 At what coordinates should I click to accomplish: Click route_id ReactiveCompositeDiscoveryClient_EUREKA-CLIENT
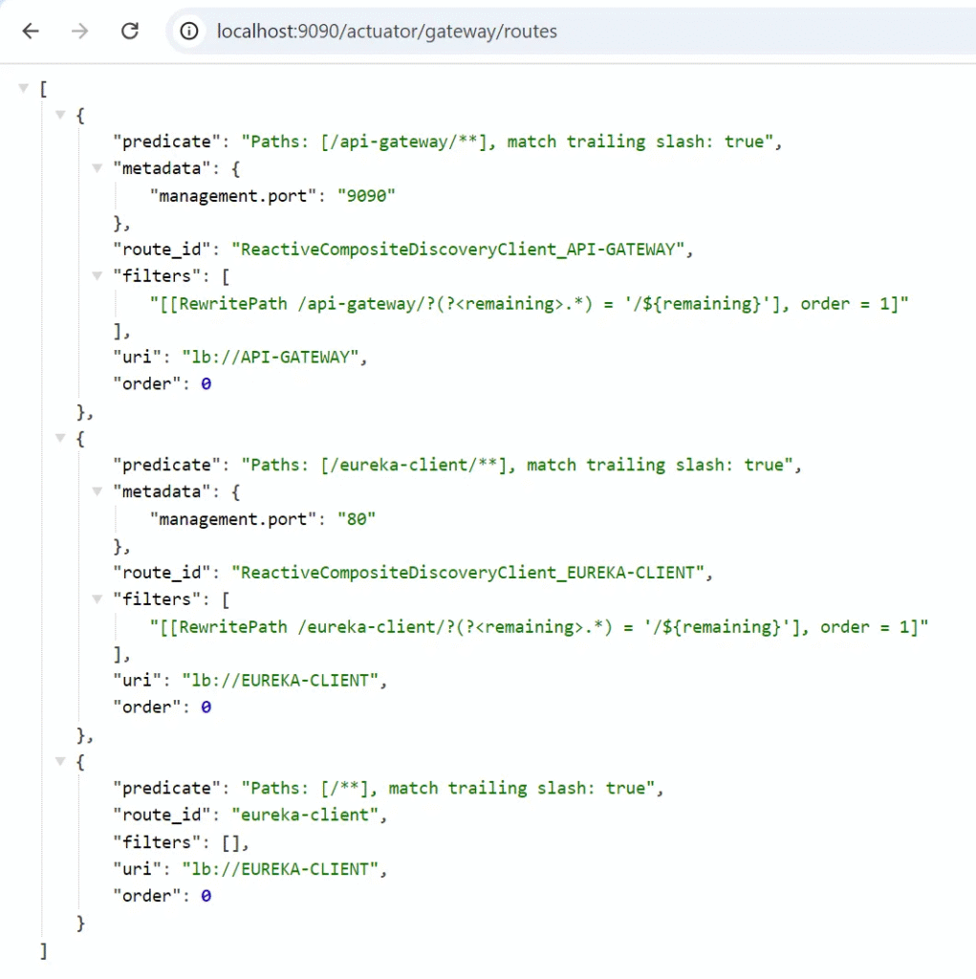[x=468, y=574]
